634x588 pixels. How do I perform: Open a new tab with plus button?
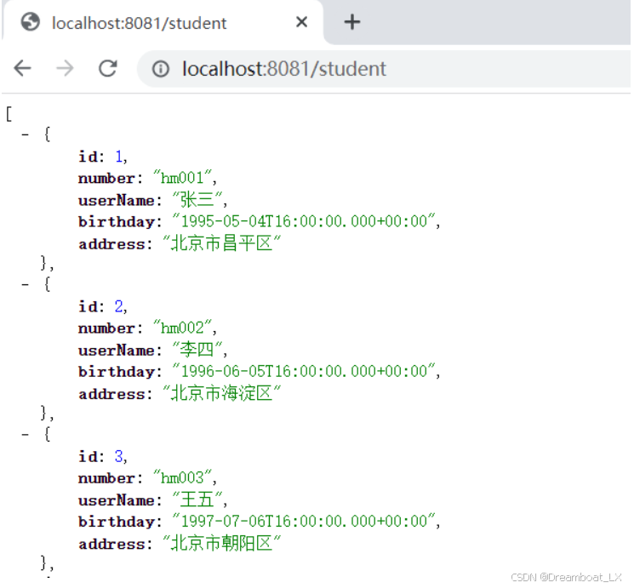[352, 22]
